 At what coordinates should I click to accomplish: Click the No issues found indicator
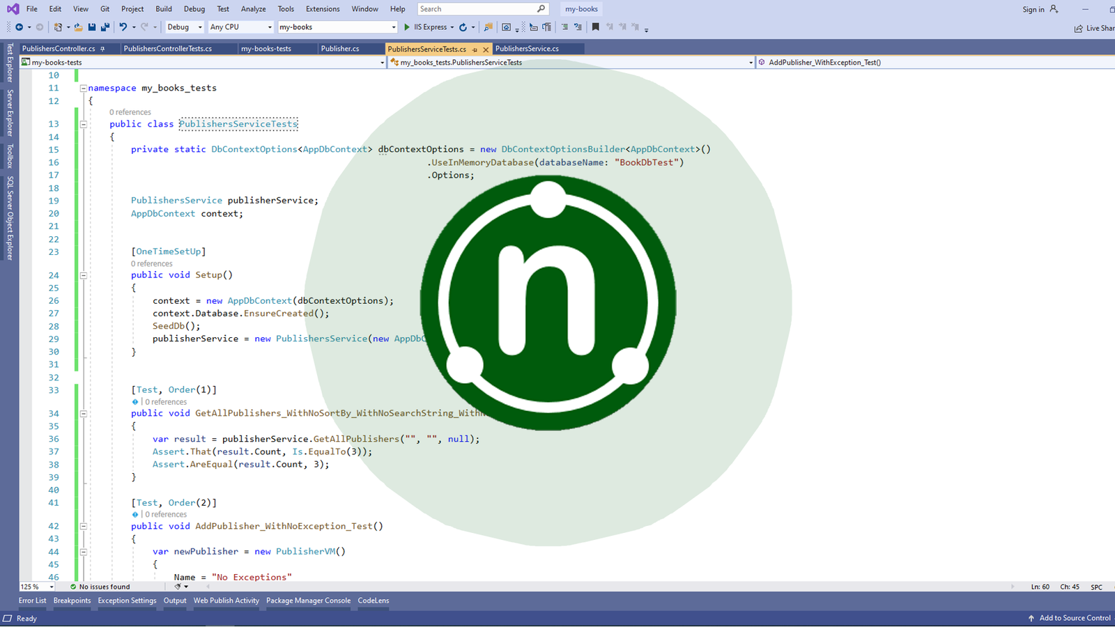coord(100,587)
